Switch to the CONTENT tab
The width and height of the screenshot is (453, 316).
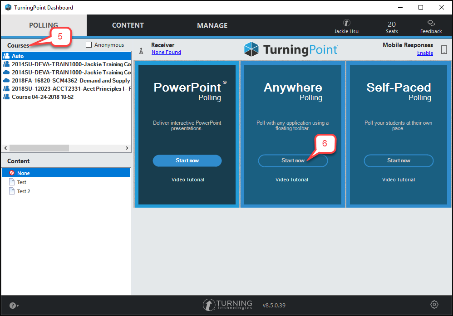click(128, 25)
